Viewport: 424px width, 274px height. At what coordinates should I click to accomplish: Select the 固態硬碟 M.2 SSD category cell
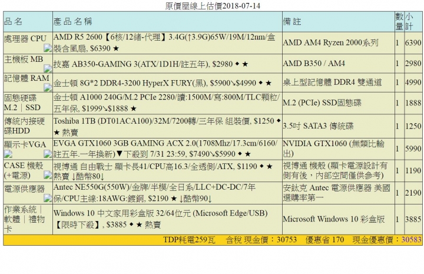(x=28, y=103)
